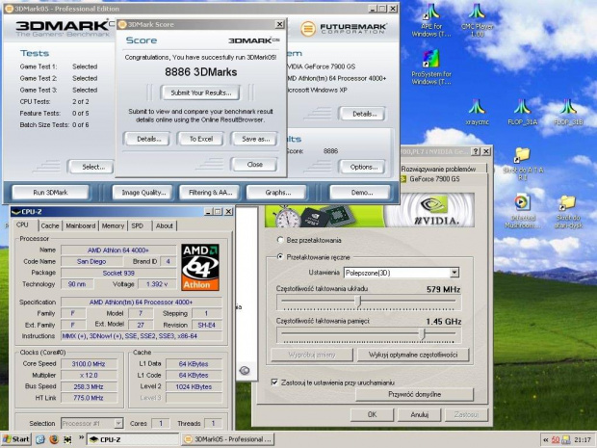Click the third quick launch icon
Viewport: 597px width, 448px height.
[67, 439]
